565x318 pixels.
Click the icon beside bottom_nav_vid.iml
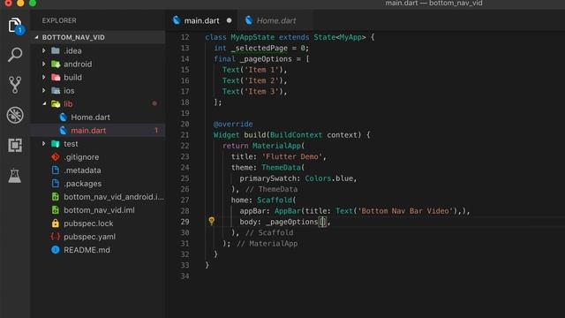pos(56,210)
